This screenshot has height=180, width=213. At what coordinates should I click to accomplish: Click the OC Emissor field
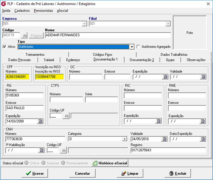pyautogui.click(x=118, y=77)
